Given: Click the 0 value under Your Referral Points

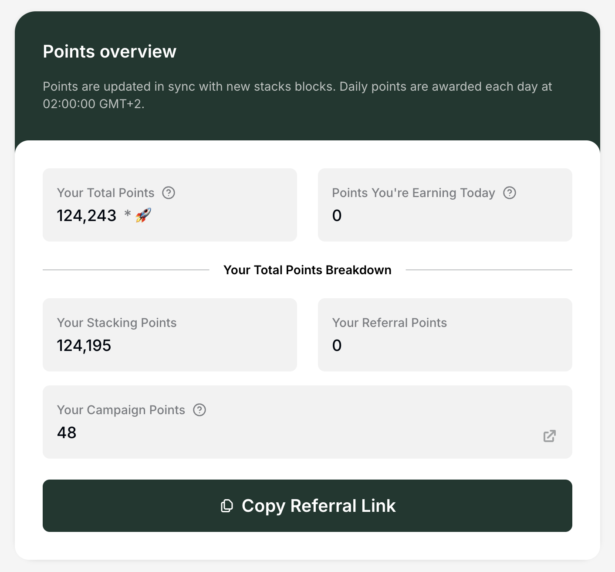Looking at the screenshot, I should pos(337,346).
